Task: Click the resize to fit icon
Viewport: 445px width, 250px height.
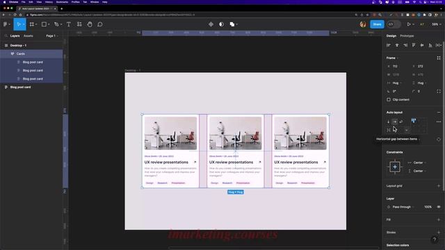Action: tap(439, 58)
